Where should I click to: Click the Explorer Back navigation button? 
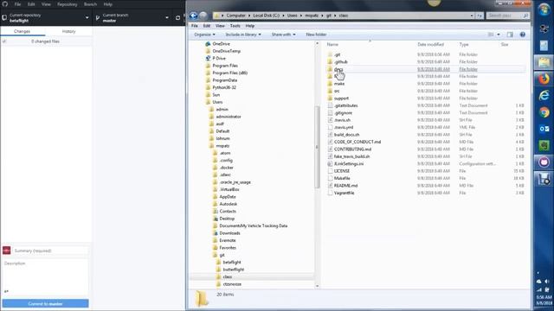(193, 16)
